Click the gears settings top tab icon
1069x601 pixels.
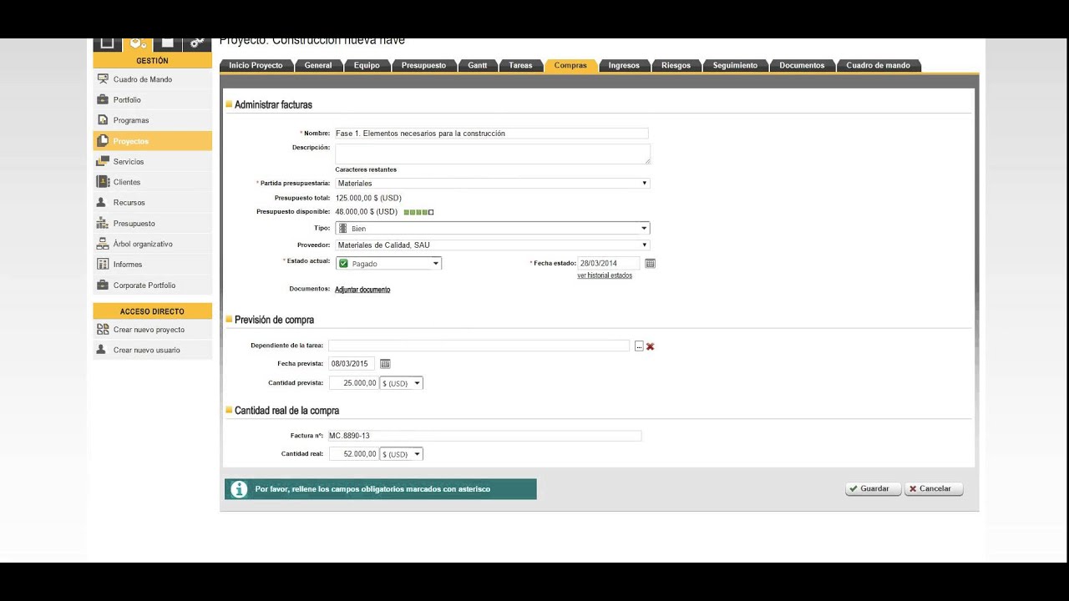point(195,43)
